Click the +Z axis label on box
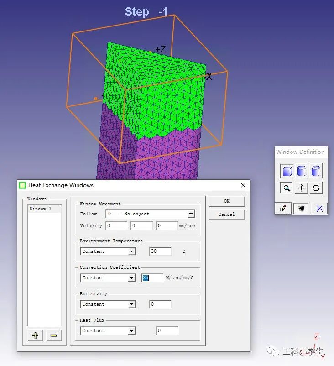The width and height of the screenshot is (334, 366). pos(161,49)
